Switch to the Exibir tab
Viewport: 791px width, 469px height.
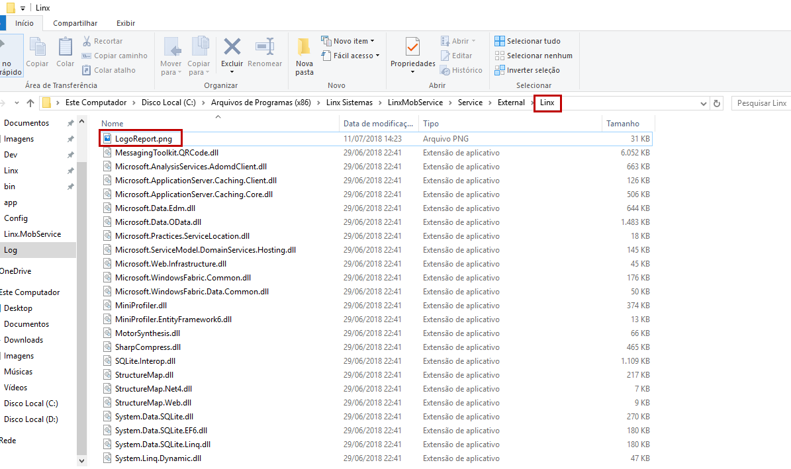[x=126, y=23]
